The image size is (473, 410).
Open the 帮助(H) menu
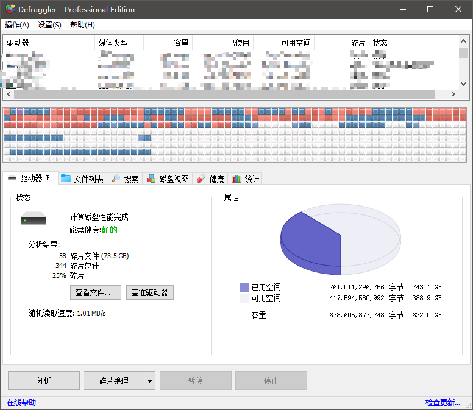tap(82, 25)
